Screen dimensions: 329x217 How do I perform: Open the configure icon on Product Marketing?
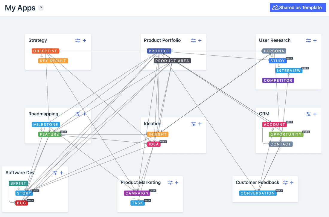coord(170,183)
